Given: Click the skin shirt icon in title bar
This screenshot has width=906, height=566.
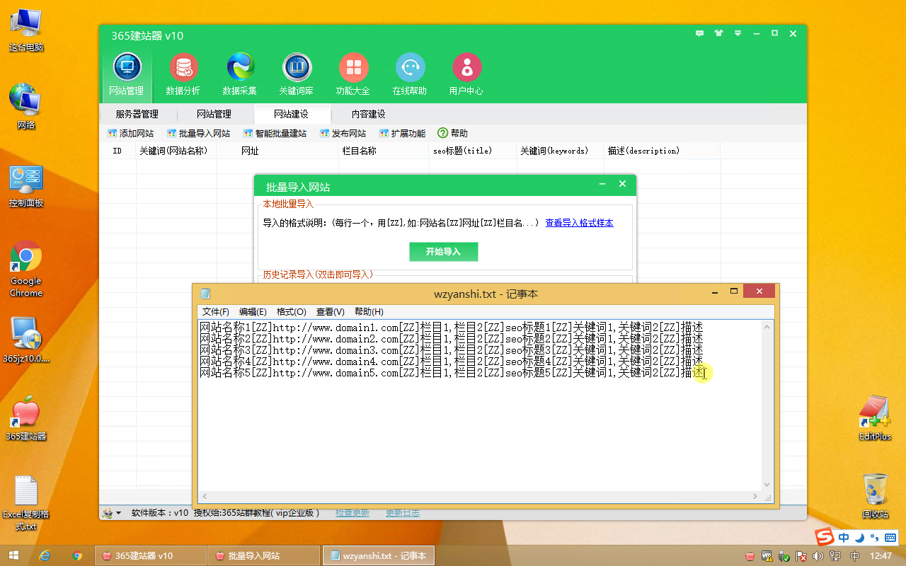Looking at the screenshot, I should tap(719, 33).
